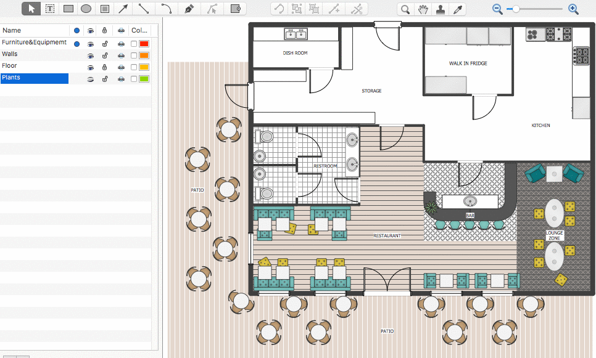The image size is (596, 358).
Task: Select the hand pan tool
Action: coord(423,9)
